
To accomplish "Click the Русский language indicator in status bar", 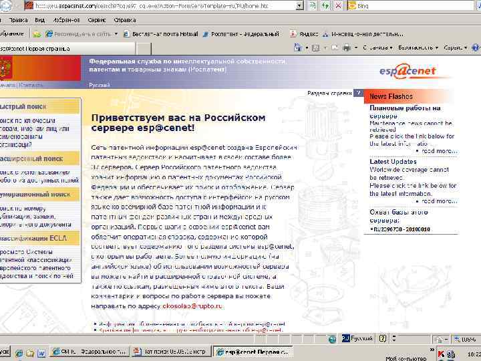I will coord(357,338).
